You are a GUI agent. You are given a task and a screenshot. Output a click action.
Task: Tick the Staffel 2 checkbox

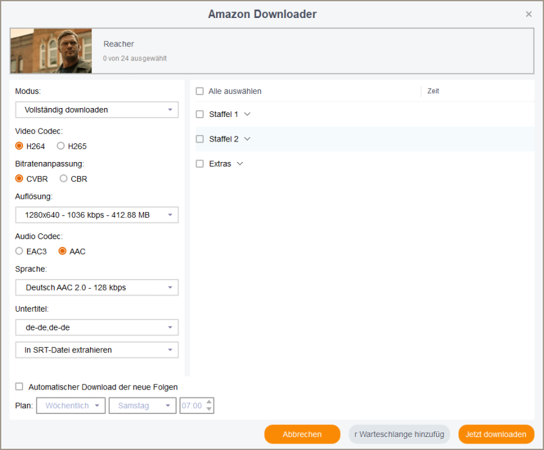point(200,139)
